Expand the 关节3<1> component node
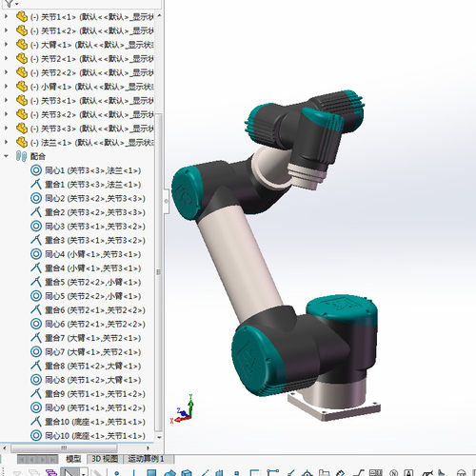This screenshot has height=476, width=476. click(x=6, y=100)
